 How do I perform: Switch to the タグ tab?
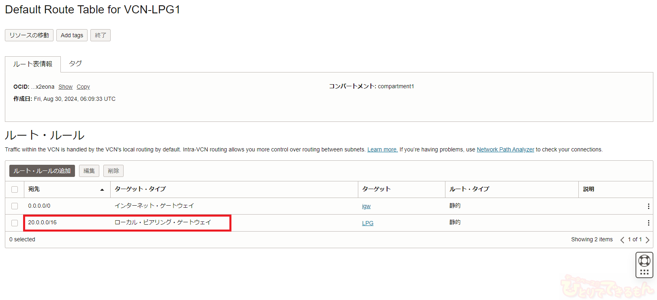coord(75,64)
